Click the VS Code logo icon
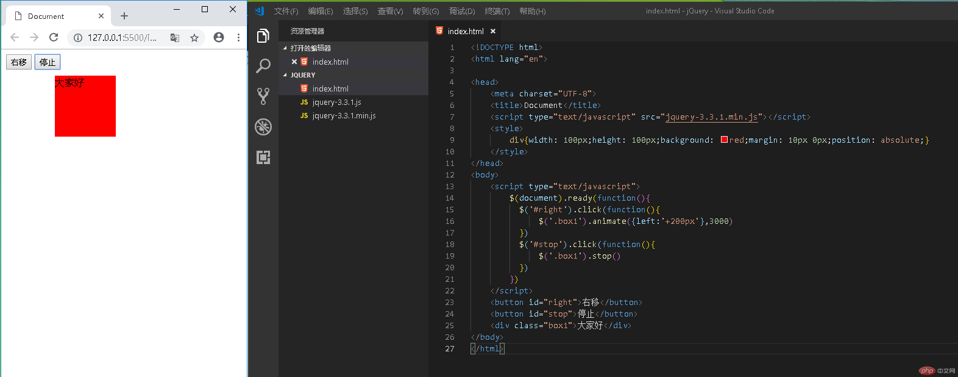 260,10
